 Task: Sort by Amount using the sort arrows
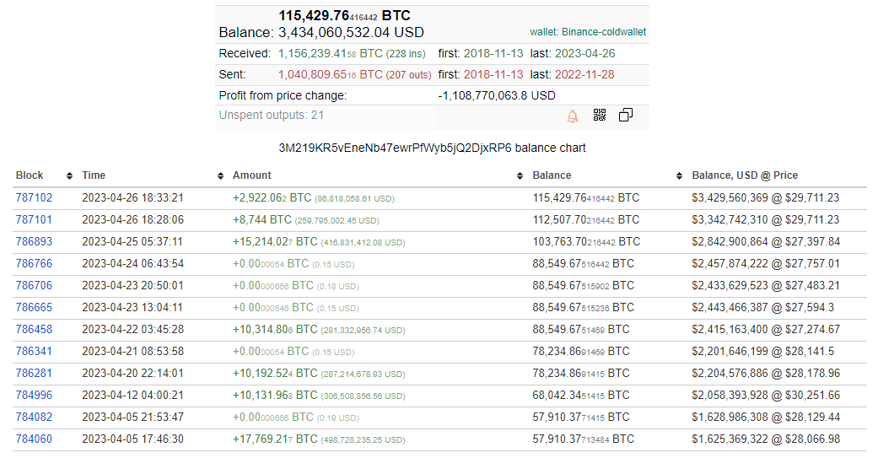(x=520, y=175)
